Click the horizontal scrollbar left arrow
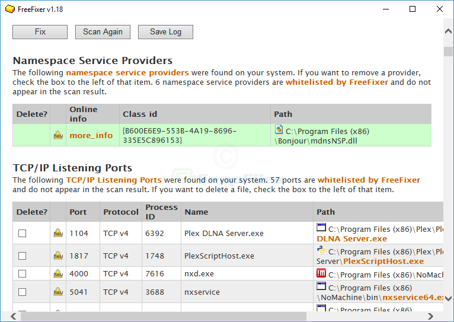This screenshot has width=454, height=322. [x=13, y=316]
